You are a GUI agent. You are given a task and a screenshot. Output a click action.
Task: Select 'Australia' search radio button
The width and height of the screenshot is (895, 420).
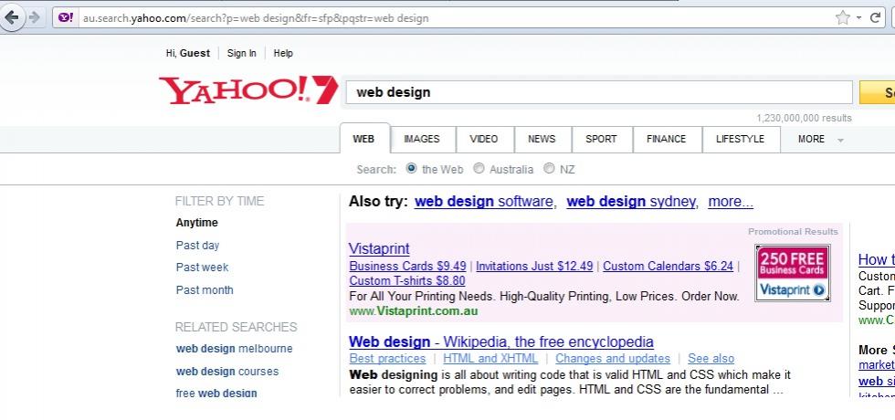479,168
